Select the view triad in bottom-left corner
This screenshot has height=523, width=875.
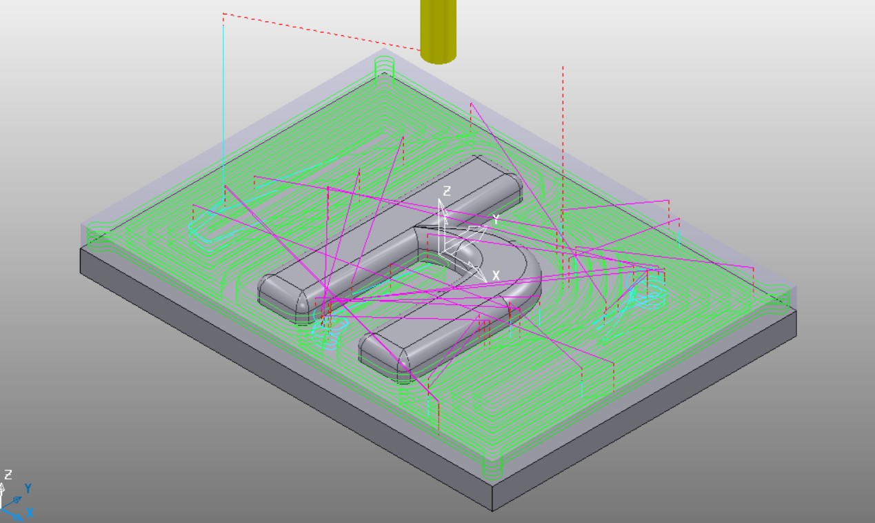coord(17,495)
